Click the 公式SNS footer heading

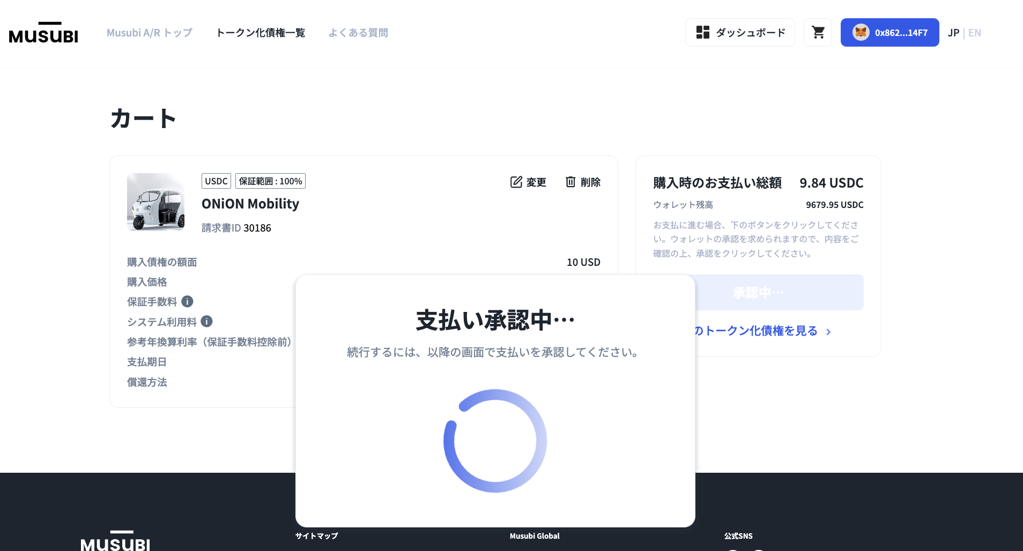click(738, 536)
